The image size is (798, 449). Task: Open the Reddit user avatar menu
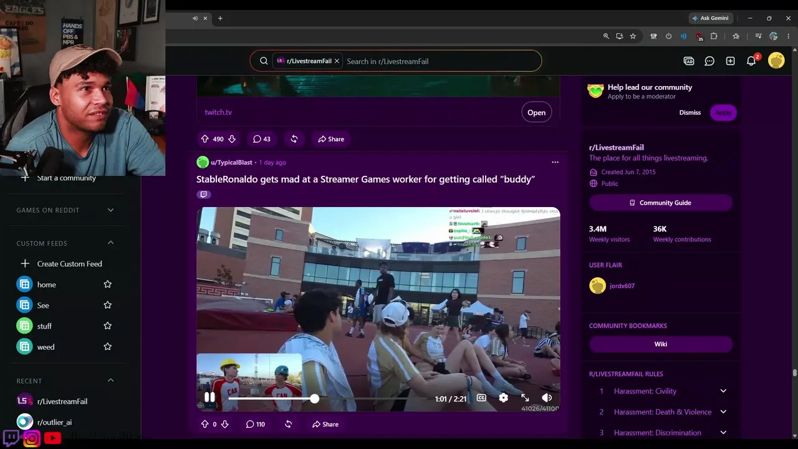(776, 60)
